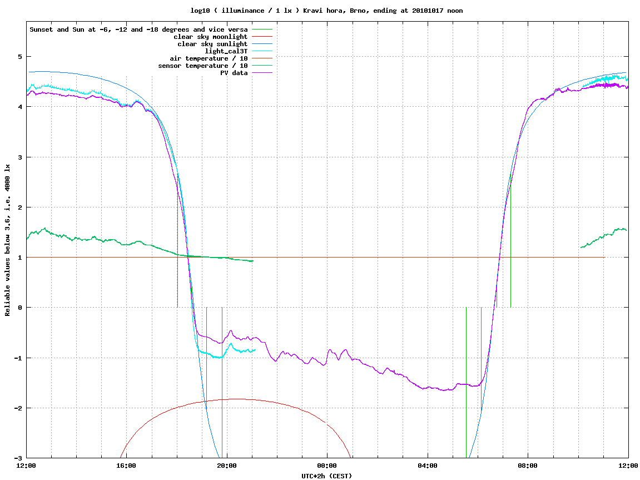This screenshot has width=640, height=480.
Task: Click the 16:00 x-axis tick label
Action: pyautogui.click(x=127, y=466)
